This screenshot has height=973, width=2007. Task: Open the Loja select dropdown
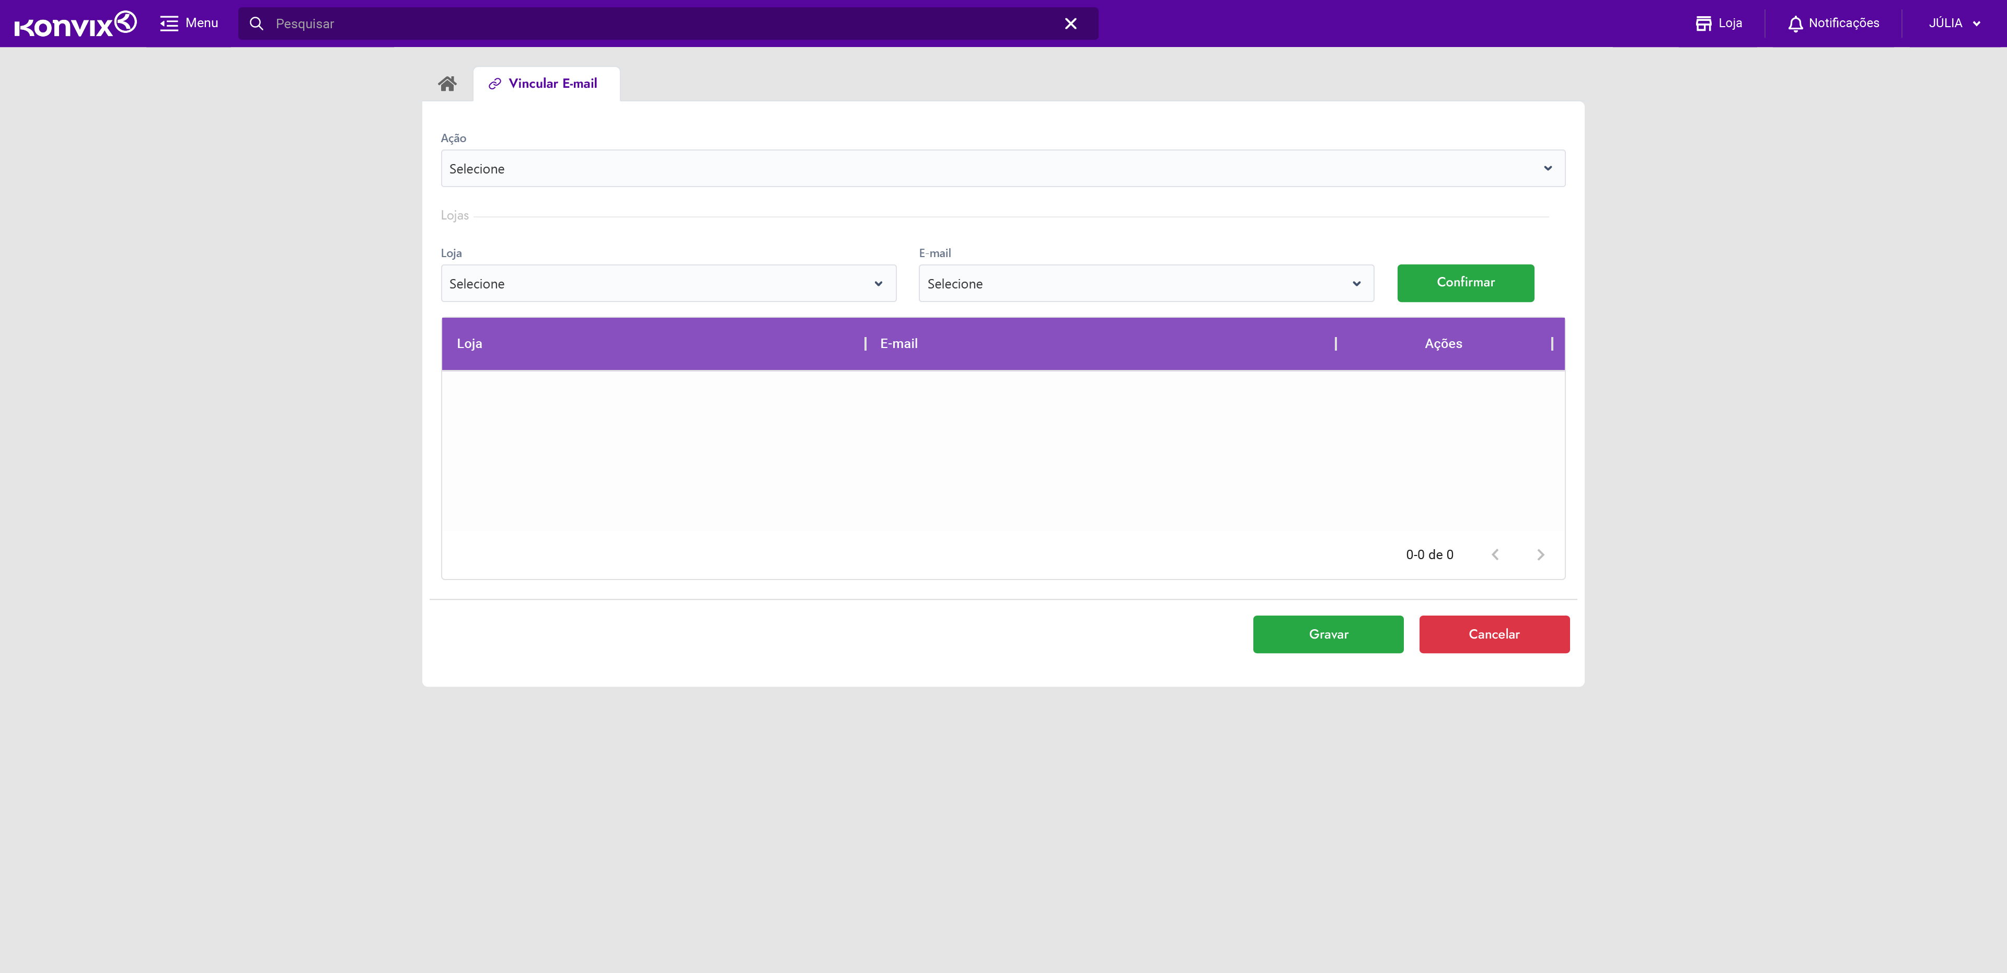point(668,284)
